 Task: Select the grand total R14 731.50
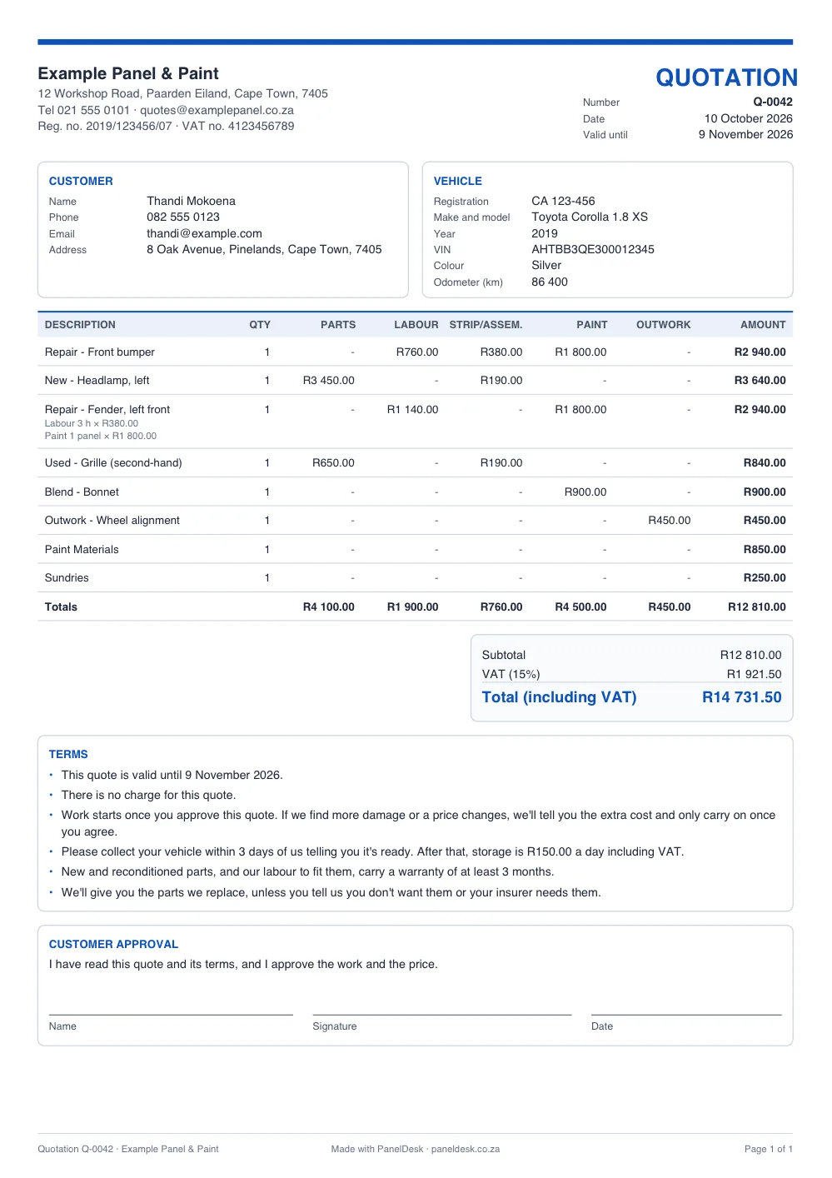tap(741, 697)
